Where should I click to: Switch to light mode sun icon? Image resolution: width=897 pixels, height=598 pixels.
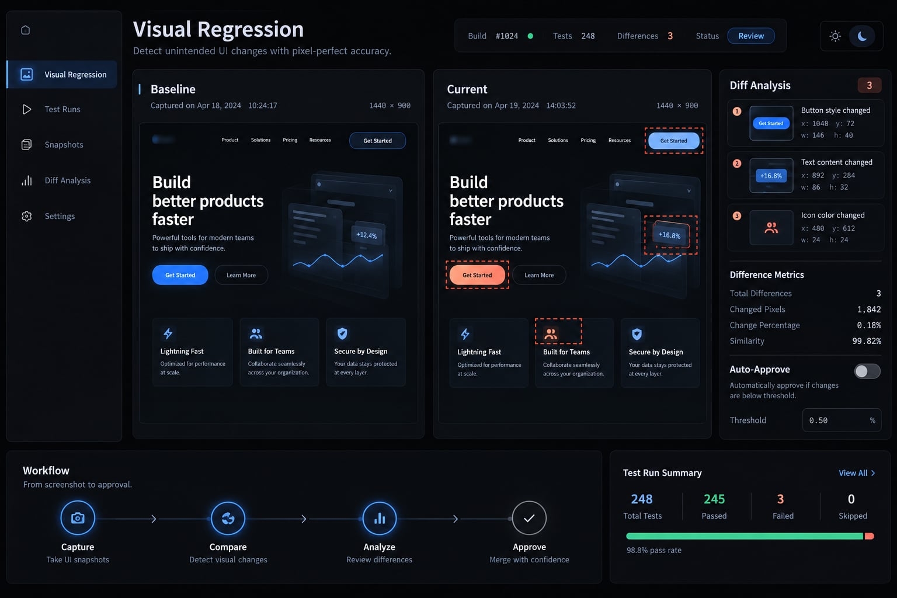coord(835,36)
